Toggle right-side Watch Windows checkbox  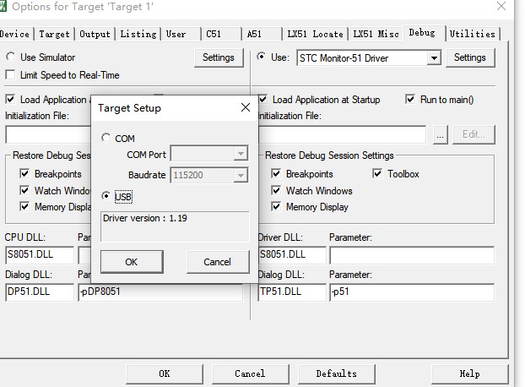coord(276,190)
